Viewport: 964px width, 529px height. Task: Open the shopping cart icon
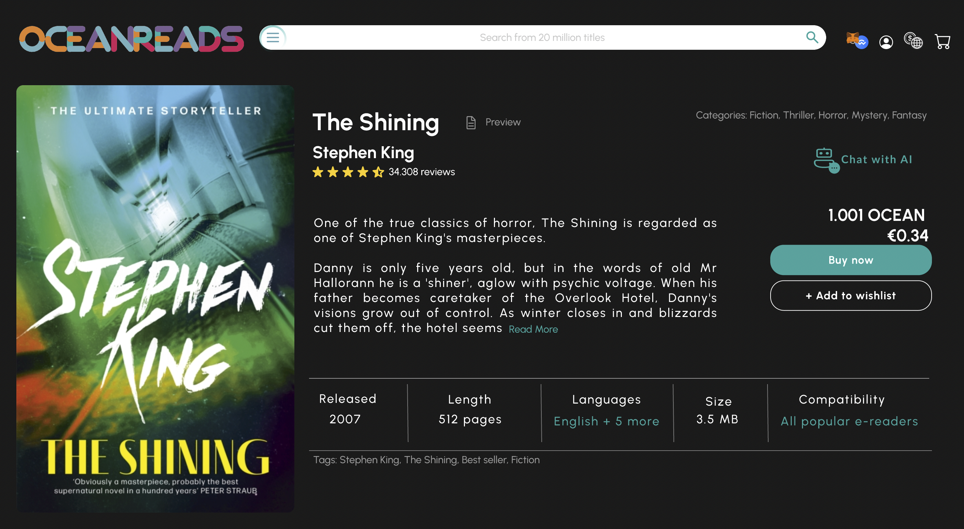[942, 42]
